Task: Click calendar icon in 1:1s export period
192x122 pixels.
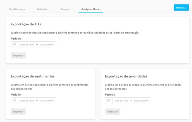Action: 15,45
